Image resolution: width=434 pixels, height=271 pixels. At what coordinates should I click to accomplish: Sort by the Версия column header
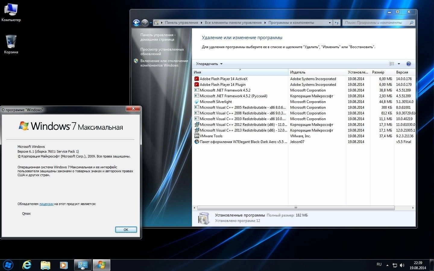tap(405, 72)
